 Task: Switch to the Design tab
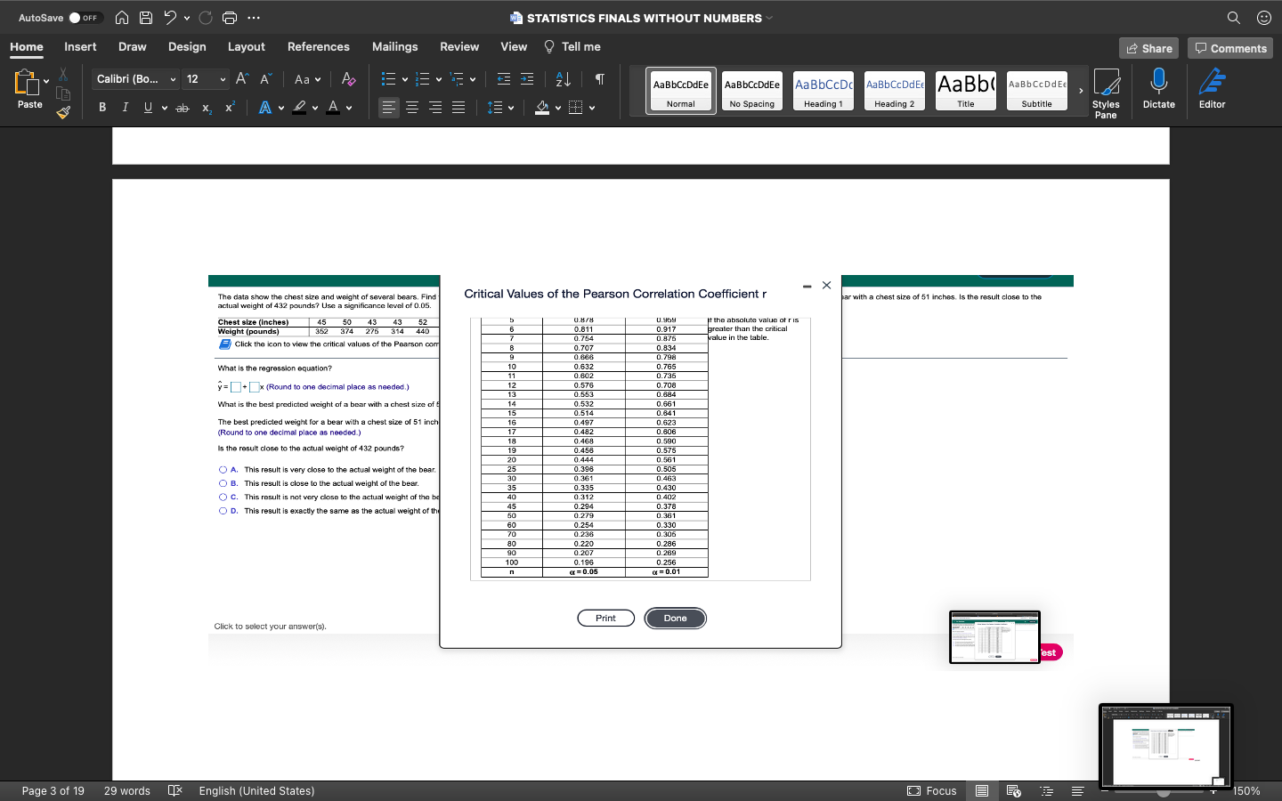click(x=187, y=47)
